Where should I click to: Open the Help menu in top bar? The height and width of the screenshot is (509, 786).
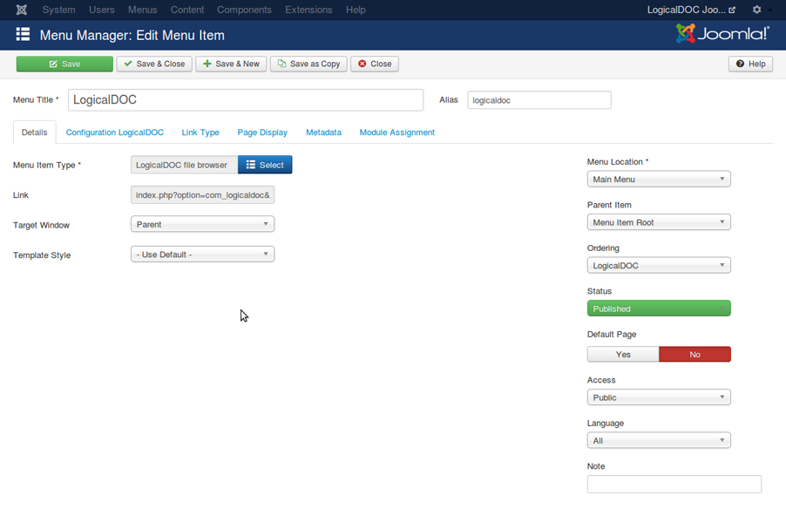[x=356, y=10]
